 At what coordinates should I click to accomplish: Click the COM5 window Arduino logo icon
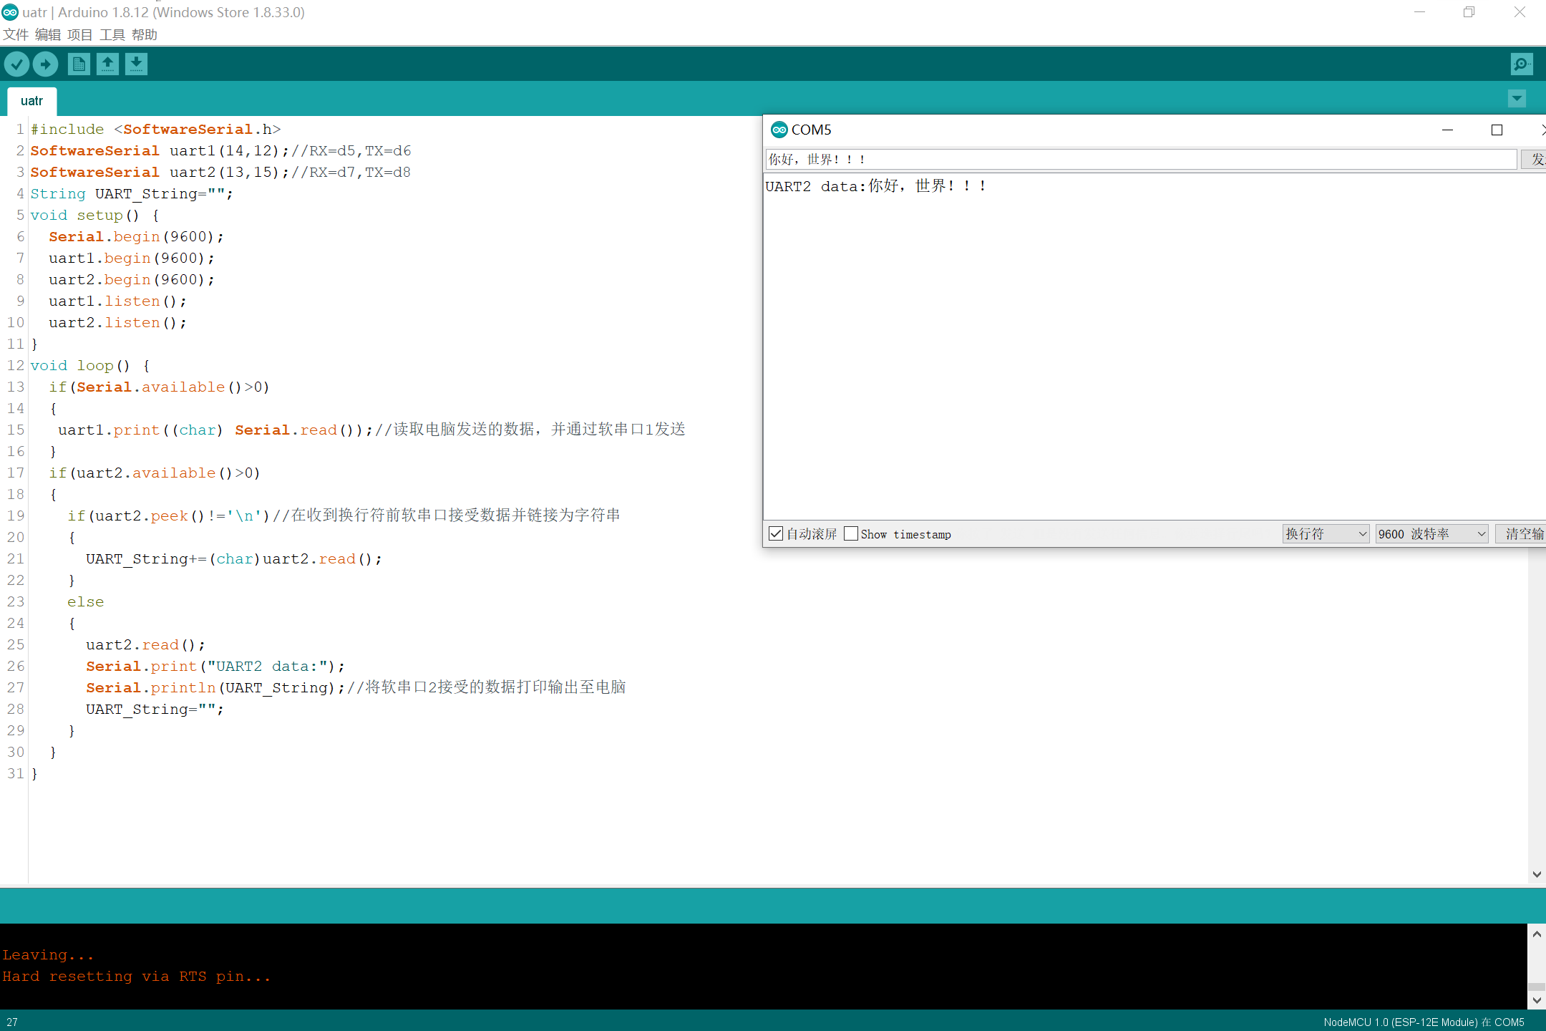(x=779, y=130)
